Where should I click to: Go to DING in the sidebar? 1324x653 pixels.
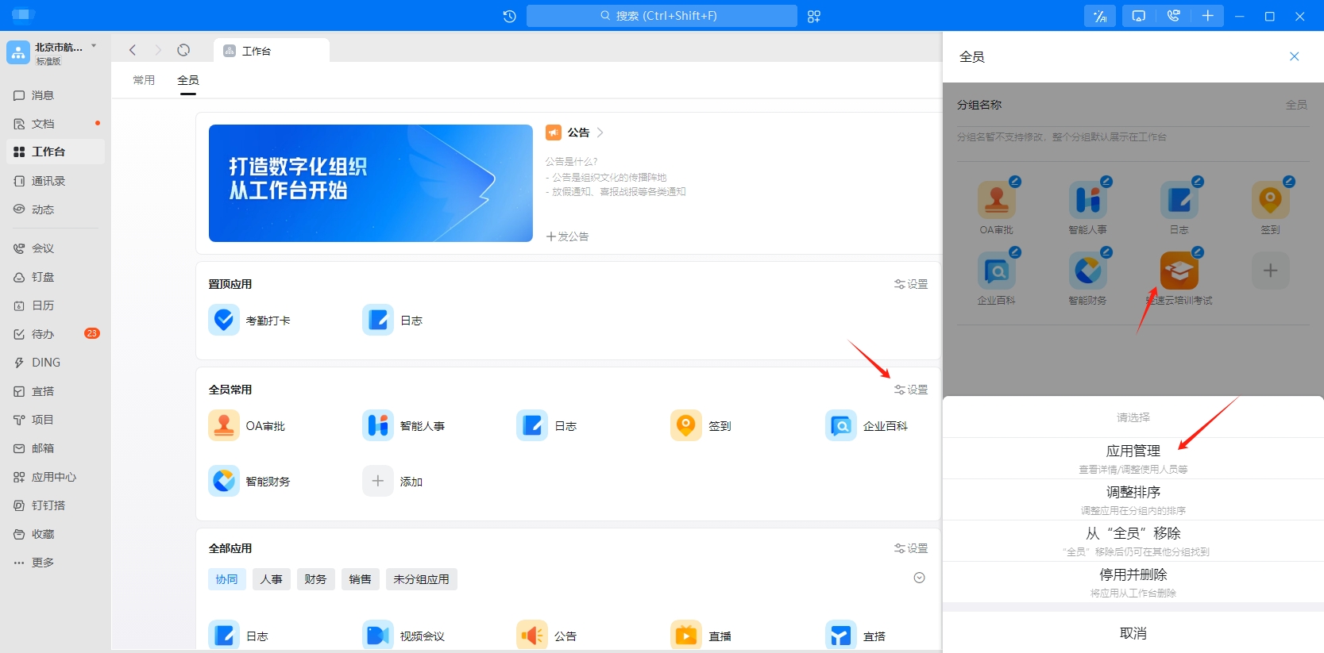point(45,363)
